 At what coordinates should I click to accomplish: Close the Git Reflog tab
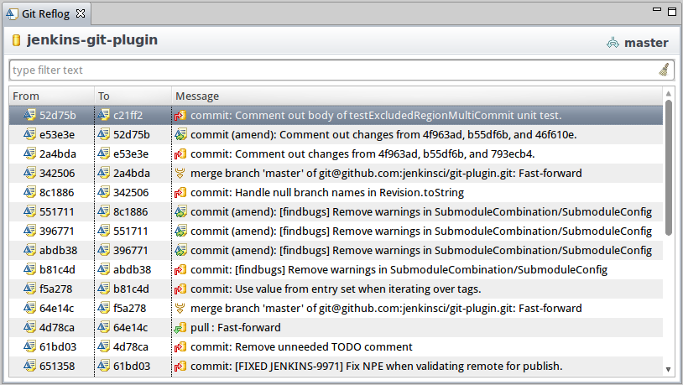(81, 13)
